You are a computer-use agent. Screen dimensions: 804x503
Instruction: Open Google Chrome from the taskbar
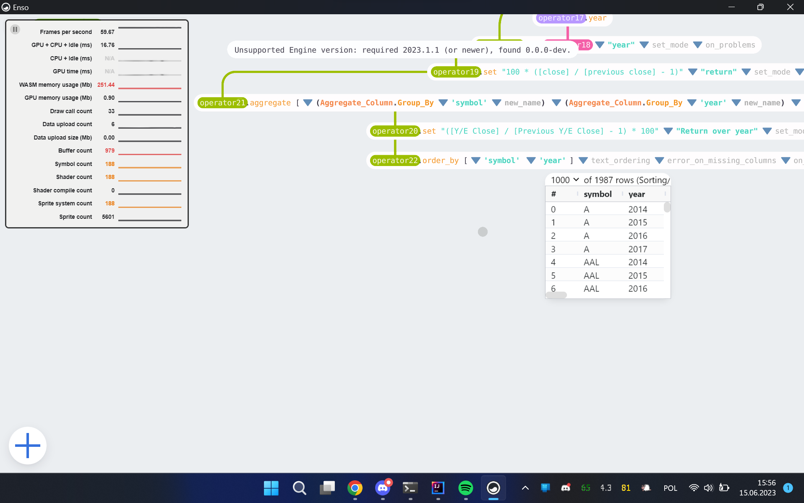pos(355,488)
